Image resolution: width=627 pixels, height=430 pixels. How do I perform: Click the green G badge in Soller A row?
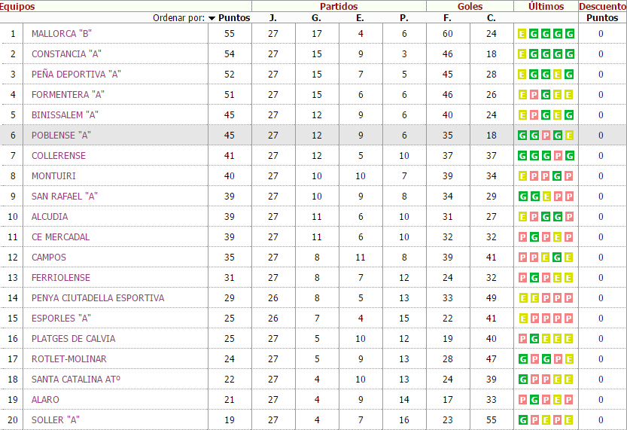(x=522, y=420)
